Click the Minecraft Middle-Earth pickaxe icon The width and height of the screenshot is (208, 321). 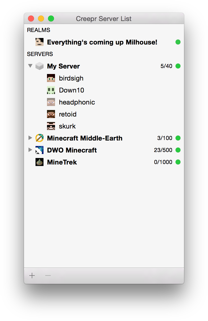pos(39,138)
